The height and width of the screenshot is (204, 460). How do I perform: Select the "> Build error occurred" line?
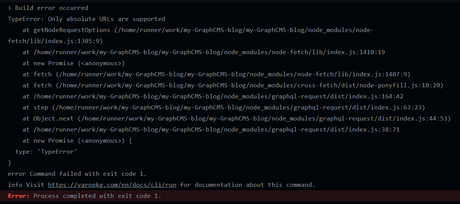[x=48, y=8]
